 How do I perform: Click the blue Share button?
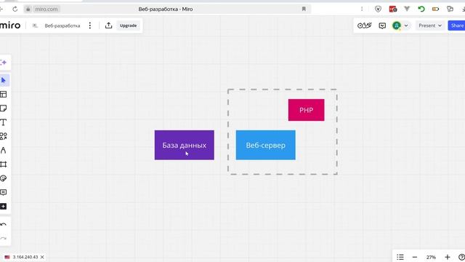coord(457,25)
